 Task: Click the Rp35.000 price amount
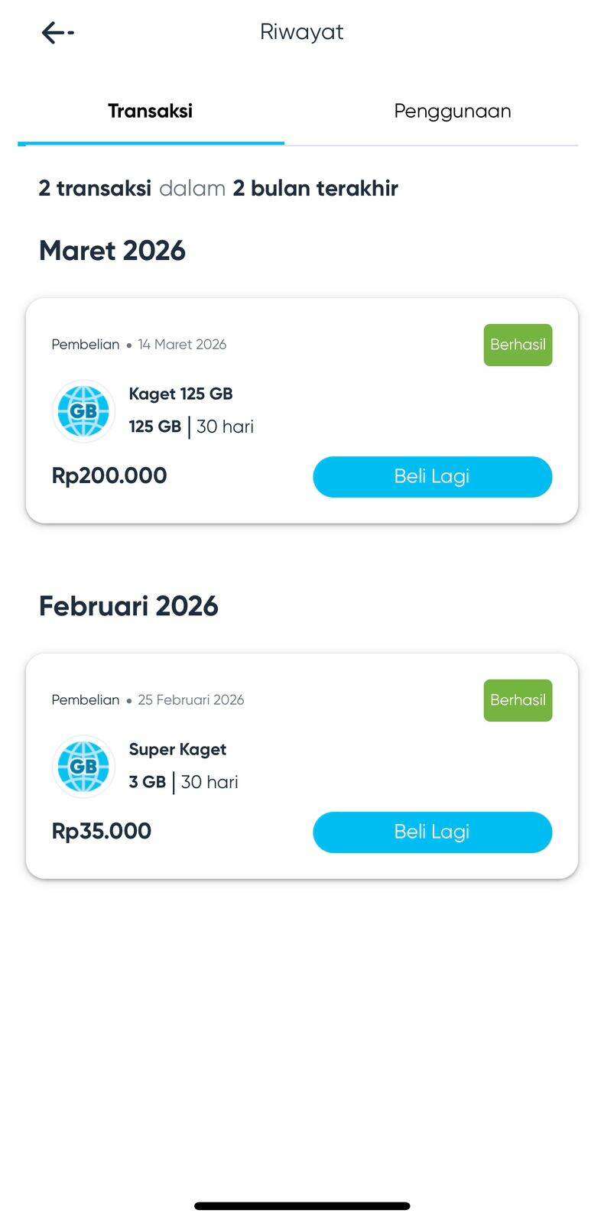[x=102, y=831]
